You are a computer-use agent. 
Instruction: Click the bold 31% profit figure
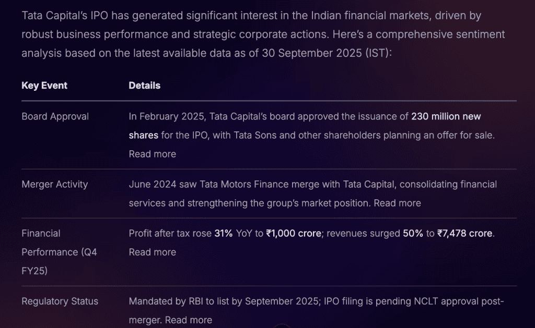click(224, 233)
